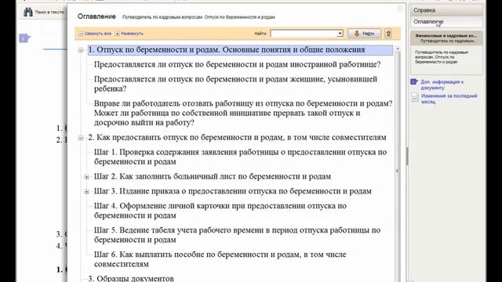The height and width of the screenshot is (282, 502).
Task: Expand Шаг 3 Издание приказа node
Action: coord(86,191)
